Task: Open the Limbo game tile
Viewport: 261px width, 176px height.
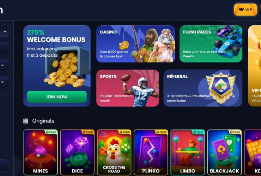Action: tap(188, 152)
